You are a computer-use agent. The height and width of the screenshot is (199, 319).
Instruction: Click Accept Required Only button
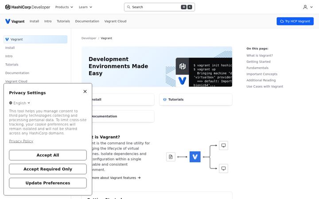point(48,169)
